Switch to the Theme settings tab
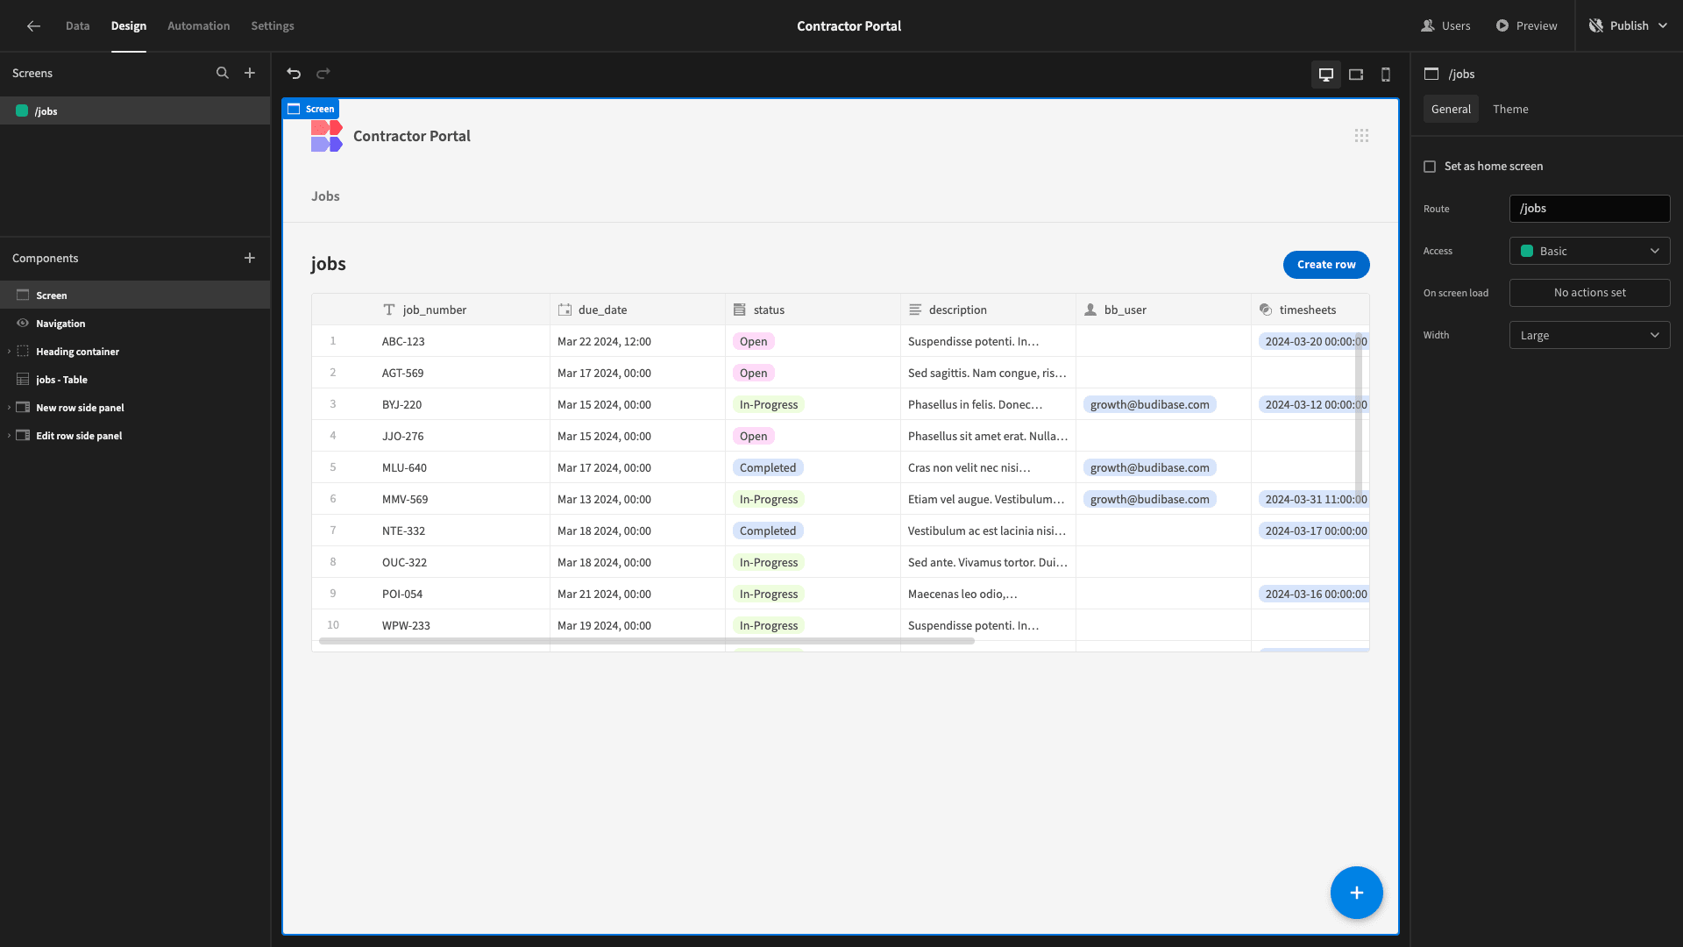Image resolution: width=1683 pixels, height=947 pixels. [x=1510, y=110]
